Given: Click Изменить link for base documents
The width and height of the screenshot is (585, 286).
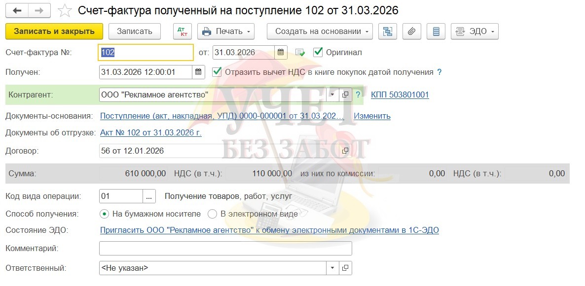Looking at the screenshot, I should (372, 116).
